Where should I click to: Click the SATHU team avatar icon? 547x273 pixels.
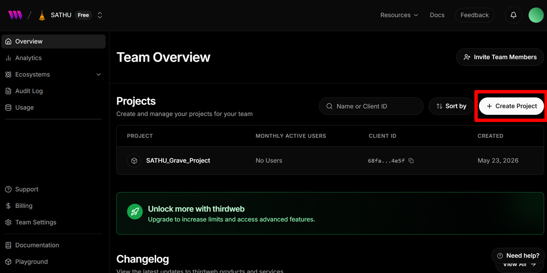pyautogui.click(x=42, y=15)
